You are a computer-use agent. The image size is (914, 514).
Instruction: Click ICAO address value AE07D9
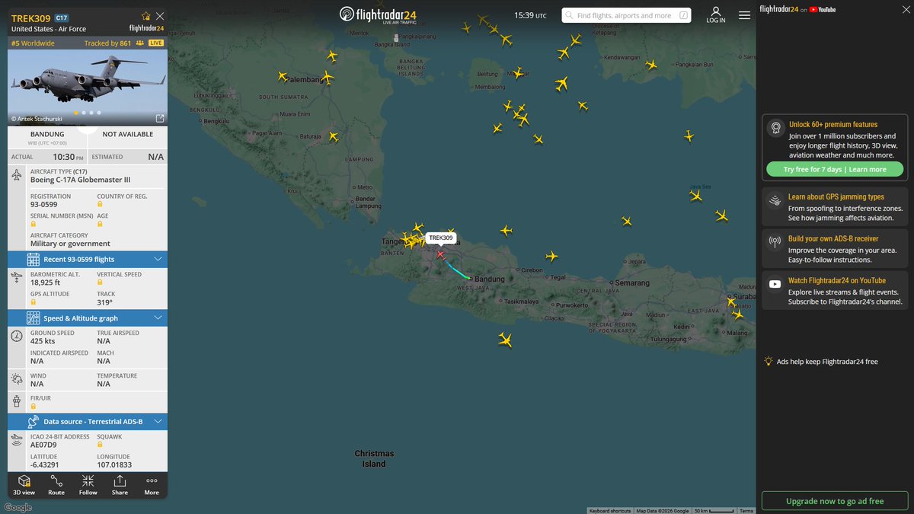pyautogui.click(x=45, y=445)
